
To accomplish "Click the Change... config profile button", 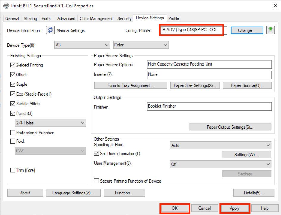I will click(x=246, y=30).
